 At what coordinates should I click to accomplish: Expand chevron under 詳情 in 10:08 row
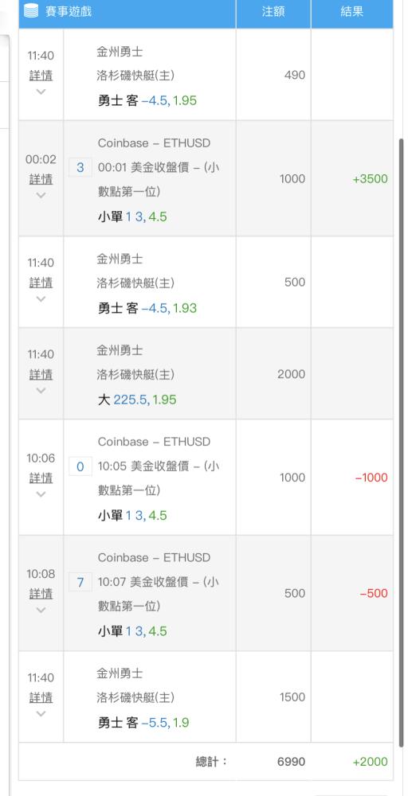pyautogui.click(x=41, y=610)
